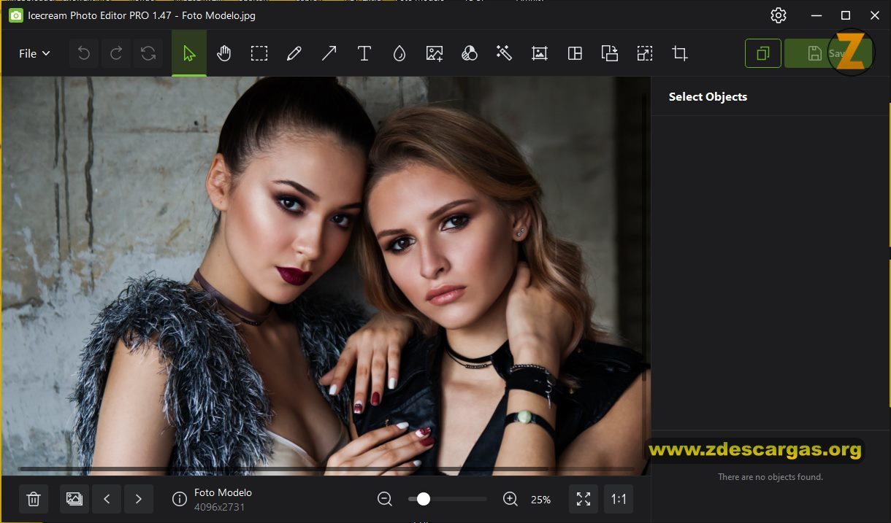Click the 4096x2731 dimensions text
The height and width of the screenshot is (523, 891).
point(219,506)
